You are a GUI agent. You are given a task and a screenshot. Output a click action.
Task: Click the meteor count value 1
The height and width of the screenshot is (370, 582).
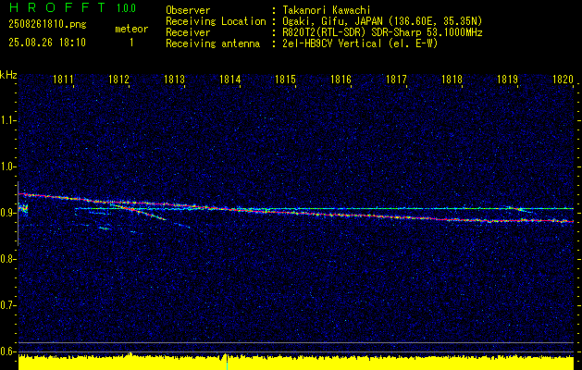131,43
